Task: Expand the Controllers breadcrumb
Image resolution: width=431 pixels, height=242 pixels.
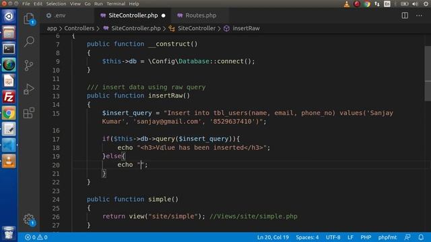Action: (x=79, y=28)
